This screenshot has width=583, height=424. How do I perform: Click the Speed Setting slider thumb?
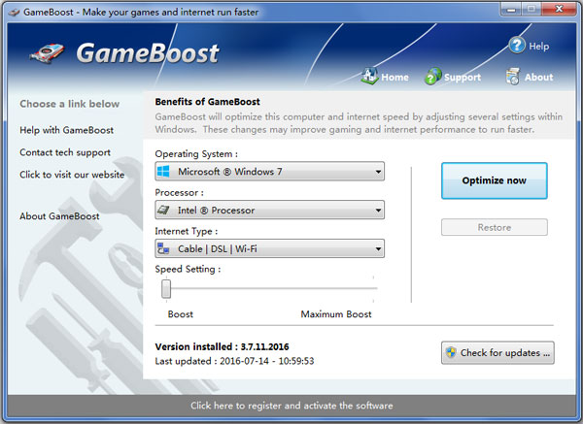click(166, 288)
